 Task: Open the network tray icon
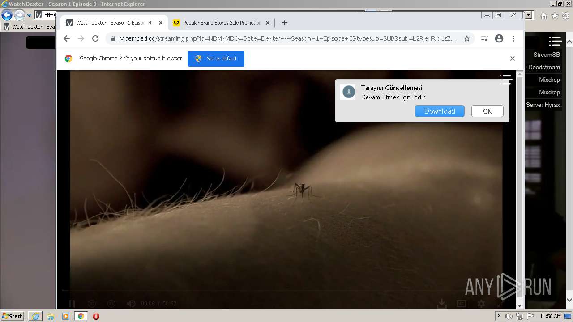pos(519,316)
